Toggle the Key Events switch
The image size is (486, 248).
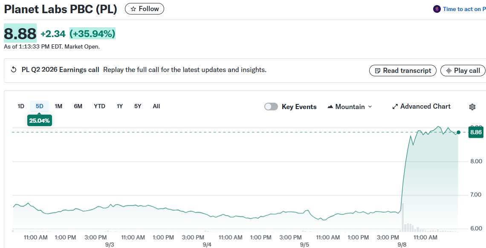click(x=271, y=107)
